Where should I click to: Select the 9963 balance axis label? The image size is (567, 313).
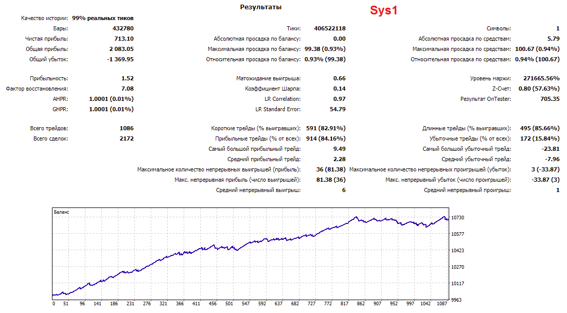pos(456,300)
